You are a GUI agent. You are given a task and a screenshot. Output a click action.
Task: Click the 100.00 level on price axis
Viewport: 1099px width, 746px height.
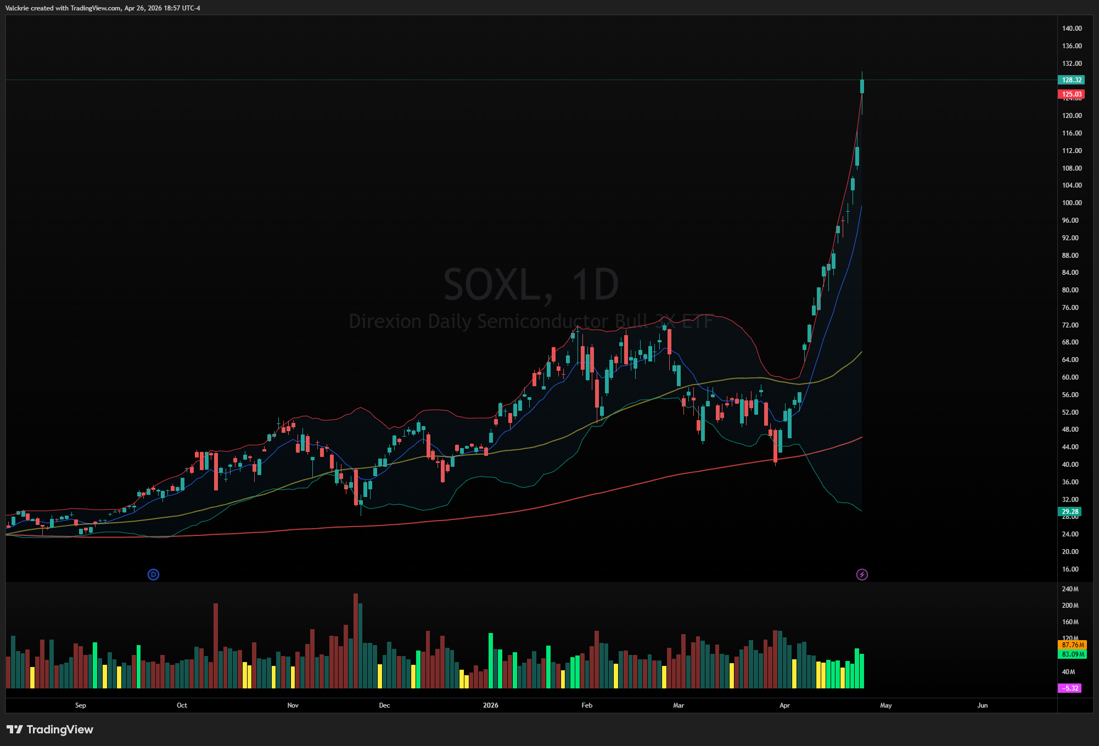coord(1072,203)
